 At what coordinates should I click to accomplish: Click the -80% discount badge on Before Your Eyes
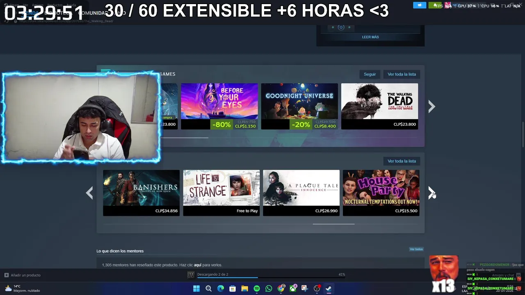click(221, 125)
